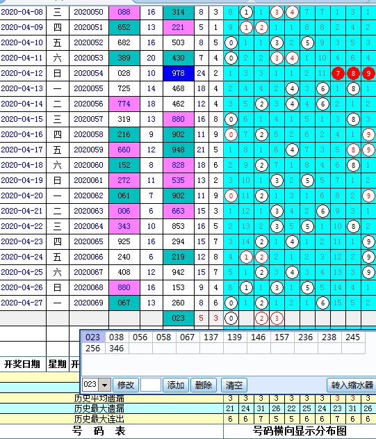Click the 修改 button
The height and width of the screenshot is (439, 376).
(x=126, y=385)
